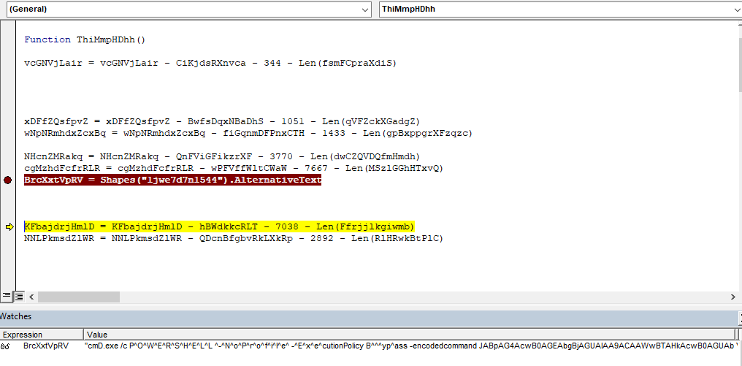The width and height of the screenshot is (742, 366).
Task: Select the BrcXxtVpRV watch expression
Action: (x=45, y=346)
